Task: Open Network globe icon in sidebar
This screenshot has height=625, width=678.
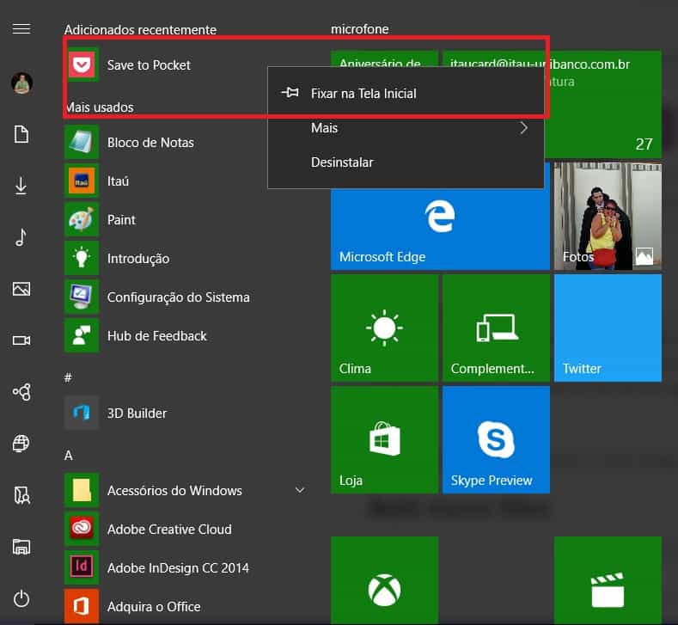Action: pyautogui.click(x=21, y=444)
